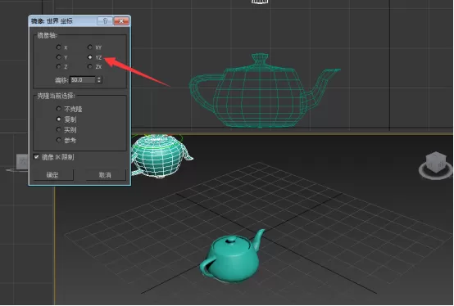Select 复制 (copy) clone option
Screen dimensions: 454x306
(x=59, y=119)
